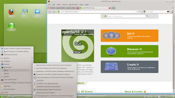Expand the Utilities category
Image resolution: width=175 pixels, height=98 pixels.
coord(17,76)
